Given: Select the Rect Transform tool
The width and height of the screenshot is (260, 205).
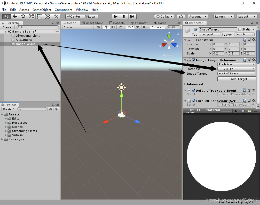Looking at the screenshot, I should pyautogui.click(x=40, y=17).
